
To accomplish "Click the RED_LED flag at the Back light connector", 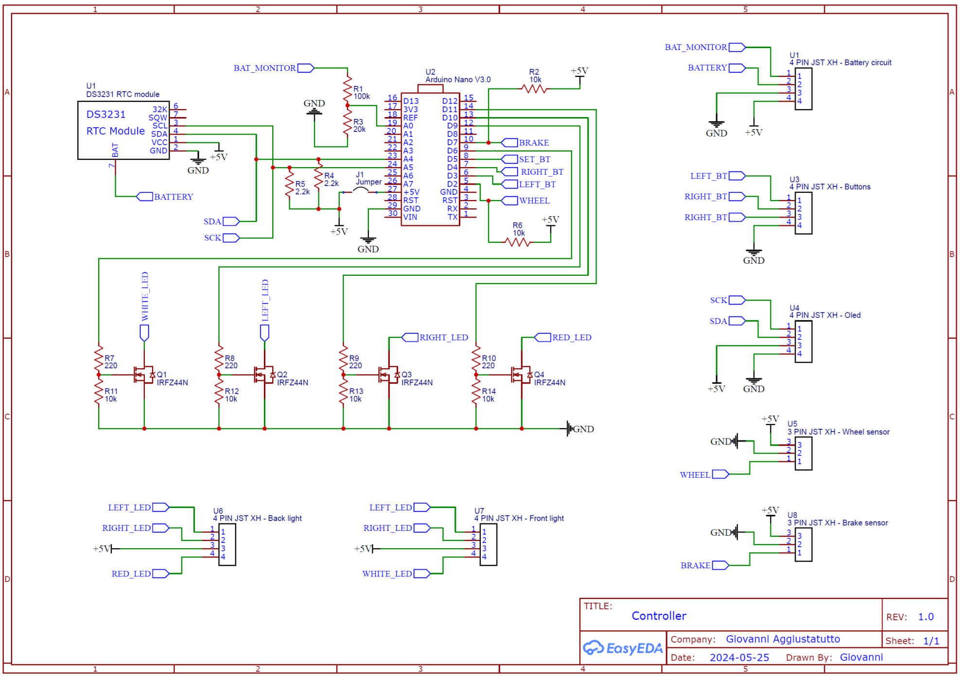I will point(140,574).
